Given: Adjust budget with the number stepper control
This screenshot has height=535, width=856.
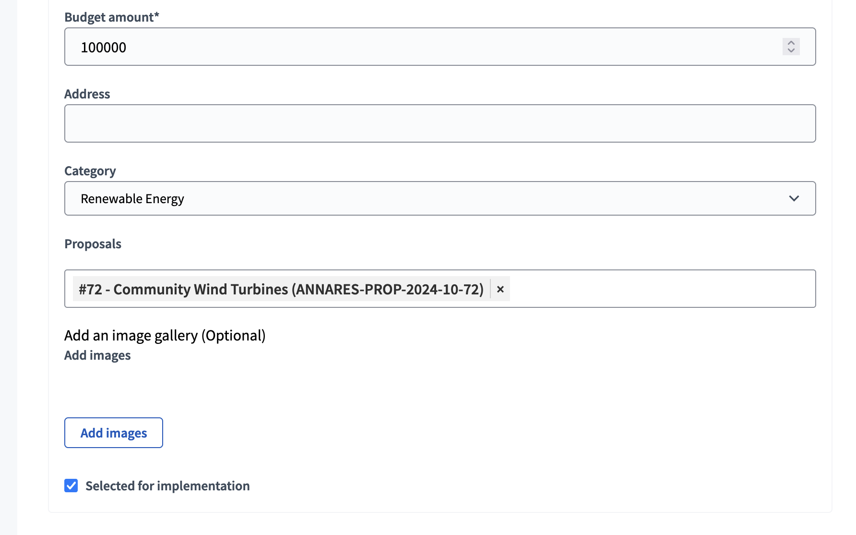Looking at the screenshot, I should pyautogui.click(x=791, y=47).
